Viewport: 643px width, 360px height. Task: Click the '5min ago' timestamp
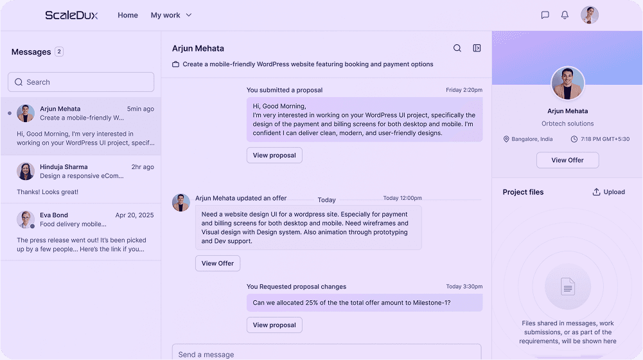click(140, 109)
